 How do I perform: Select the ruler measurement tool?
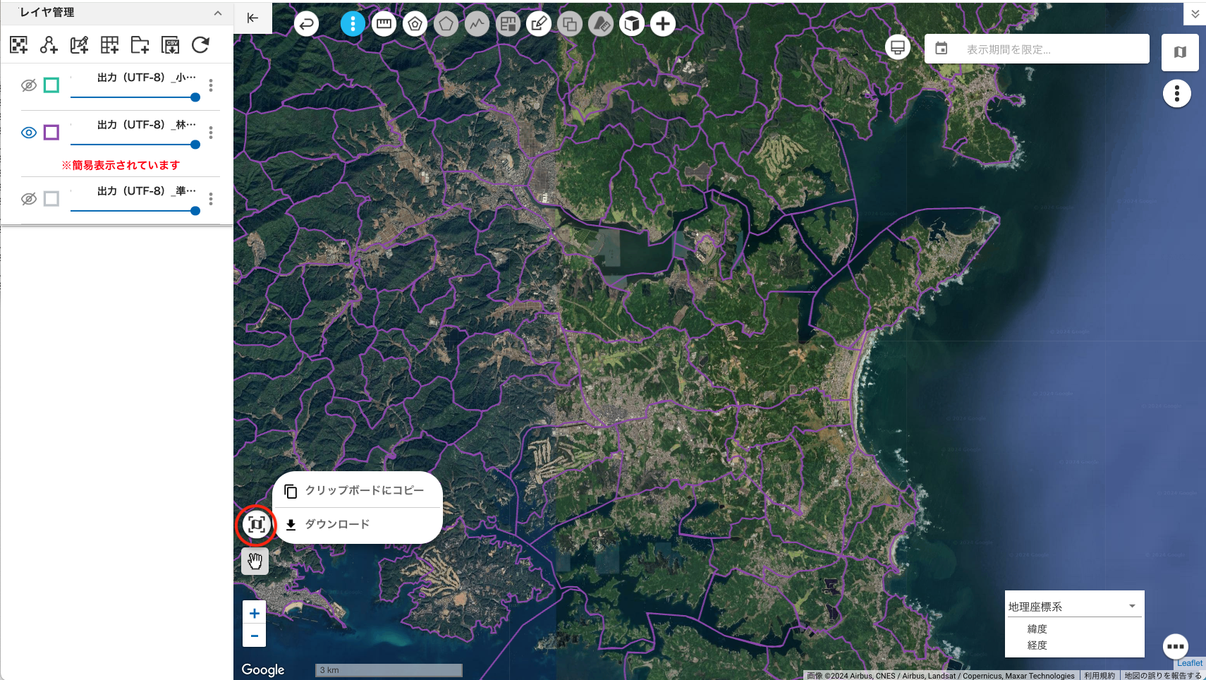point(384,24)
